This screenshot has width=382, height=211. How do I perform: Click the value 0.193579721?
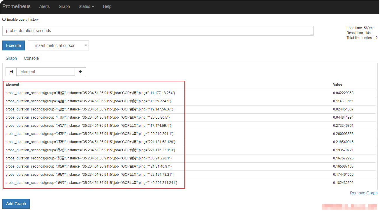pyautogui.click(x=343, y=150)
